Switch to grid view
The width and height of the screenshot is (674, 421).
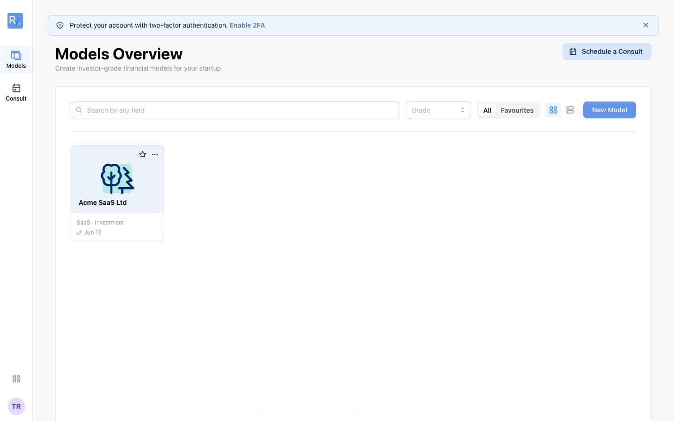pos(553,110)
